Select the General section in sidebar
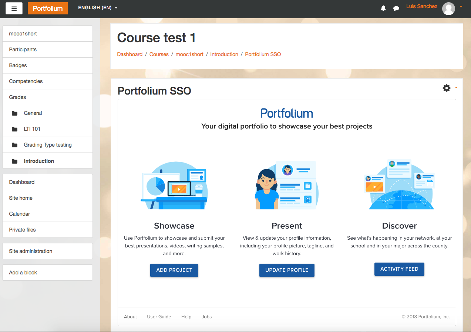Viewport: 471px width, 332px height. point(47,113)
